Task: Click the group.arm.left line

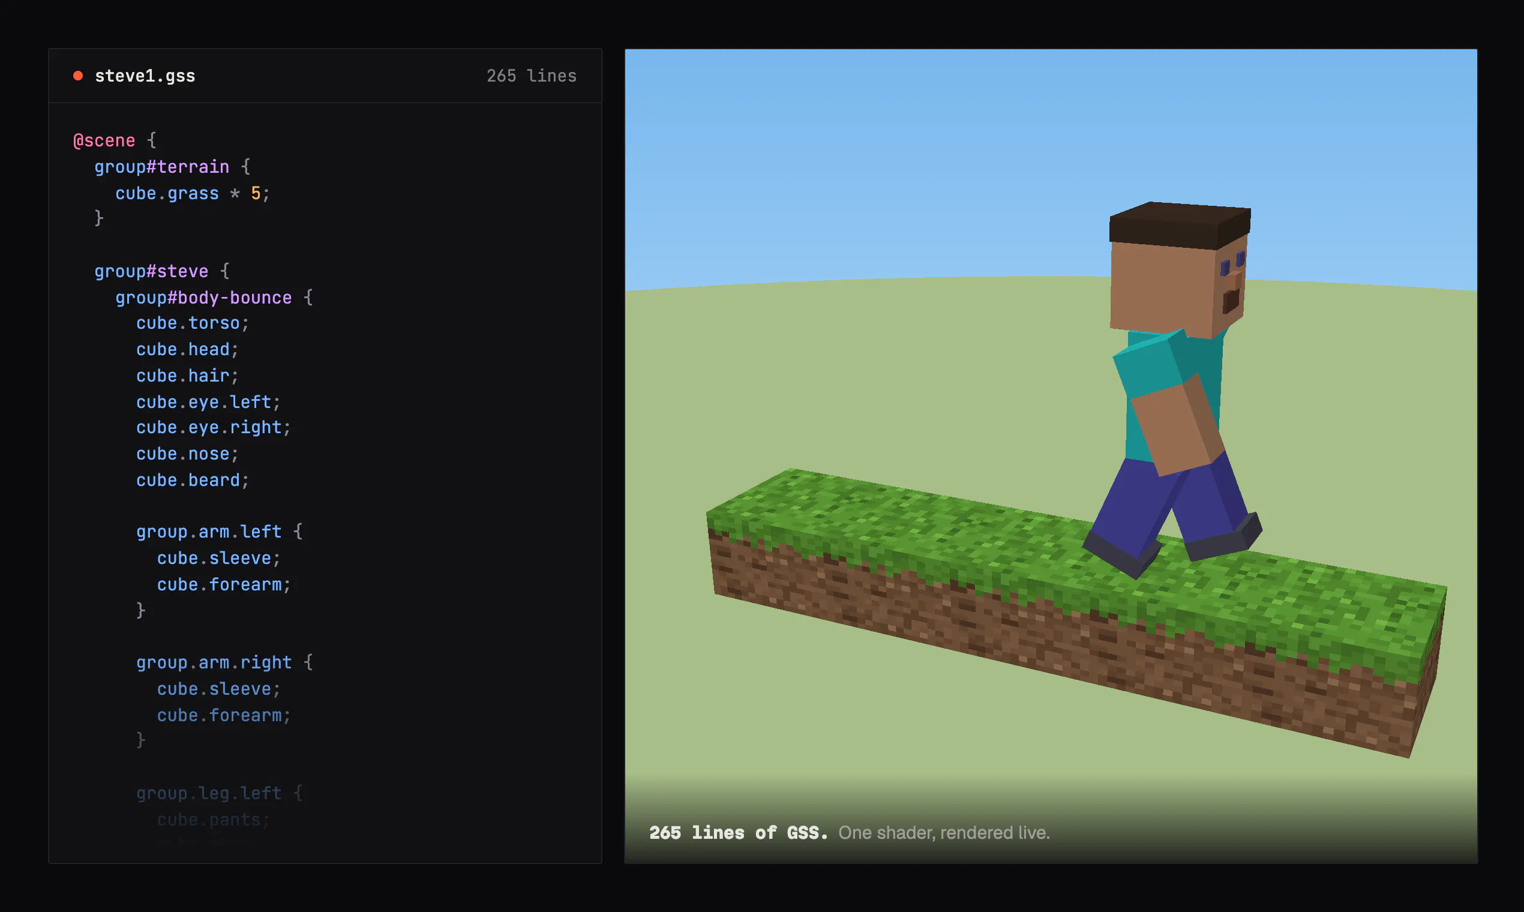Action: (x=220, y=532)
